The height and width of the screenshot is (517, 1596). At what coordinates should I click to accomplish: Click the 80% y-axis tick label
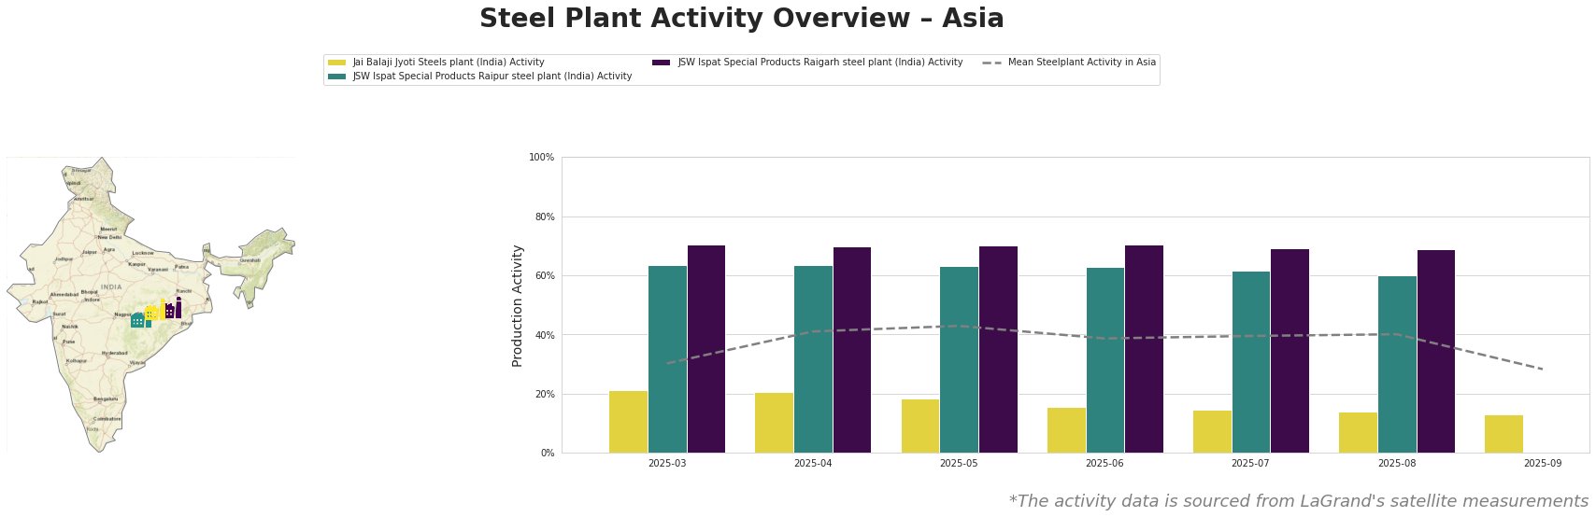coord(544,217)
